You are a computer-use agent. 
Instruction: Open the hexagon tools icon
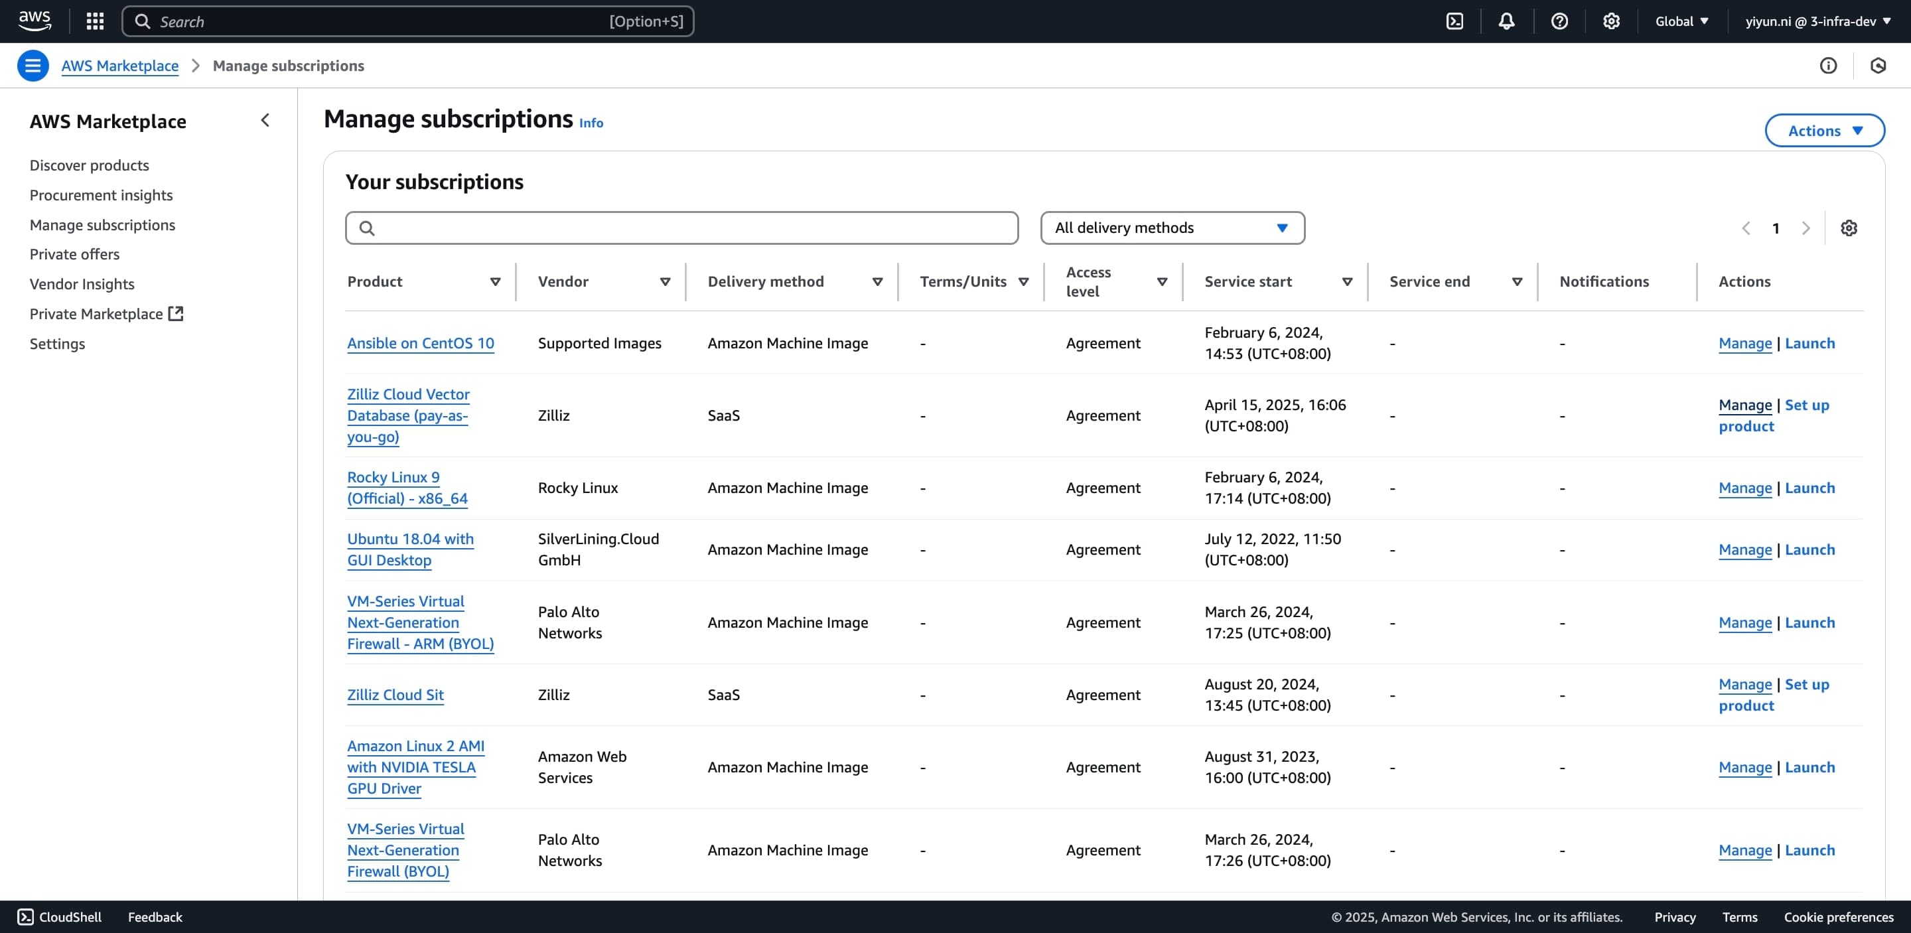click(x=1878, y=65)
